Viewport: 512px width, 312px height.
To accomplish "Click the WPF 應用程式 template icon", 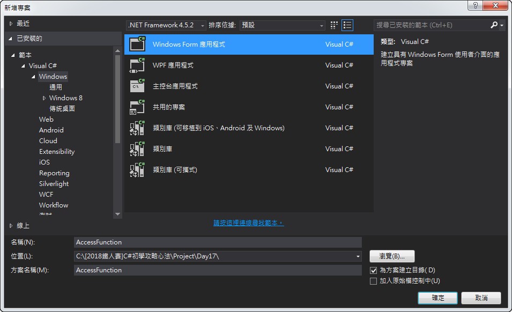I will (x=137, y=65).
